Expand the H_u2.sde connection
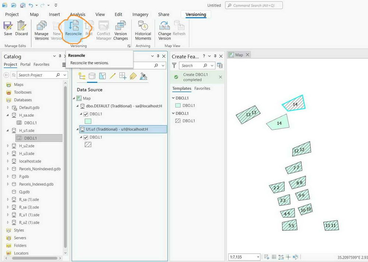 pos(8,146)
